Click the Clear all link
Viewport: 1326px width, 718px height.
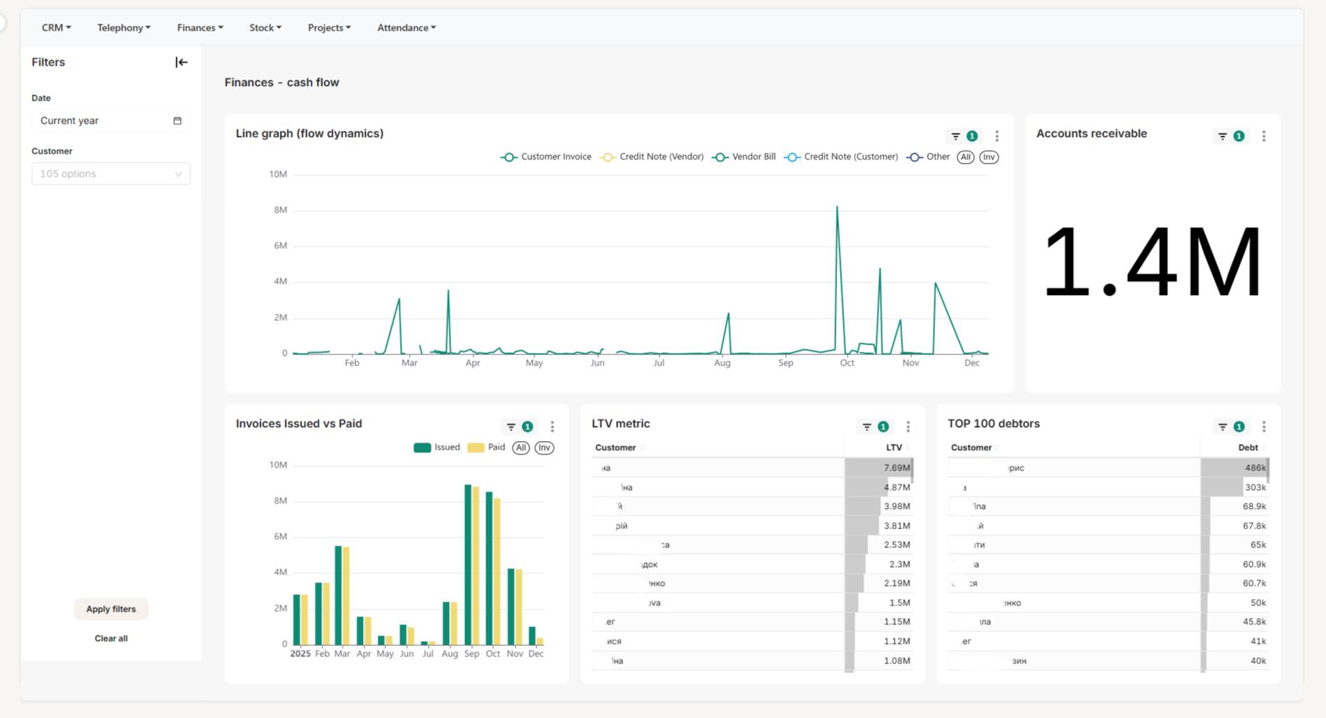pos(110,638)
